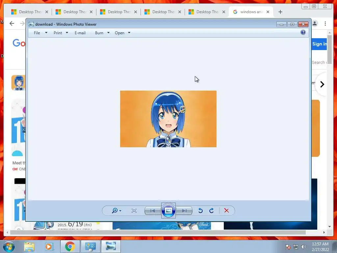The image size is (337, 253).
Task: Expand the Burn dropdown arrow
Action: click(108, 33)
